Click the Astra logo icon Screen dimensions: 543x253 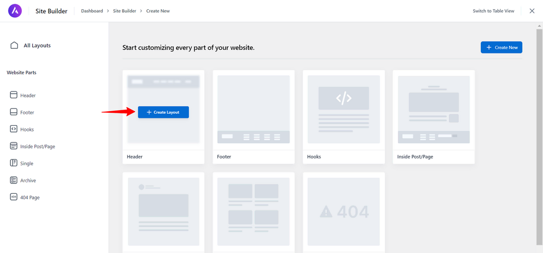15,11
